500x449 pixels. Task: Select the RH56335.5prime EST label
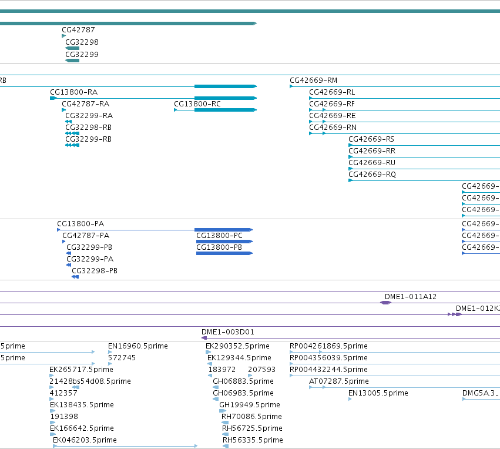(x=253, y=441)
